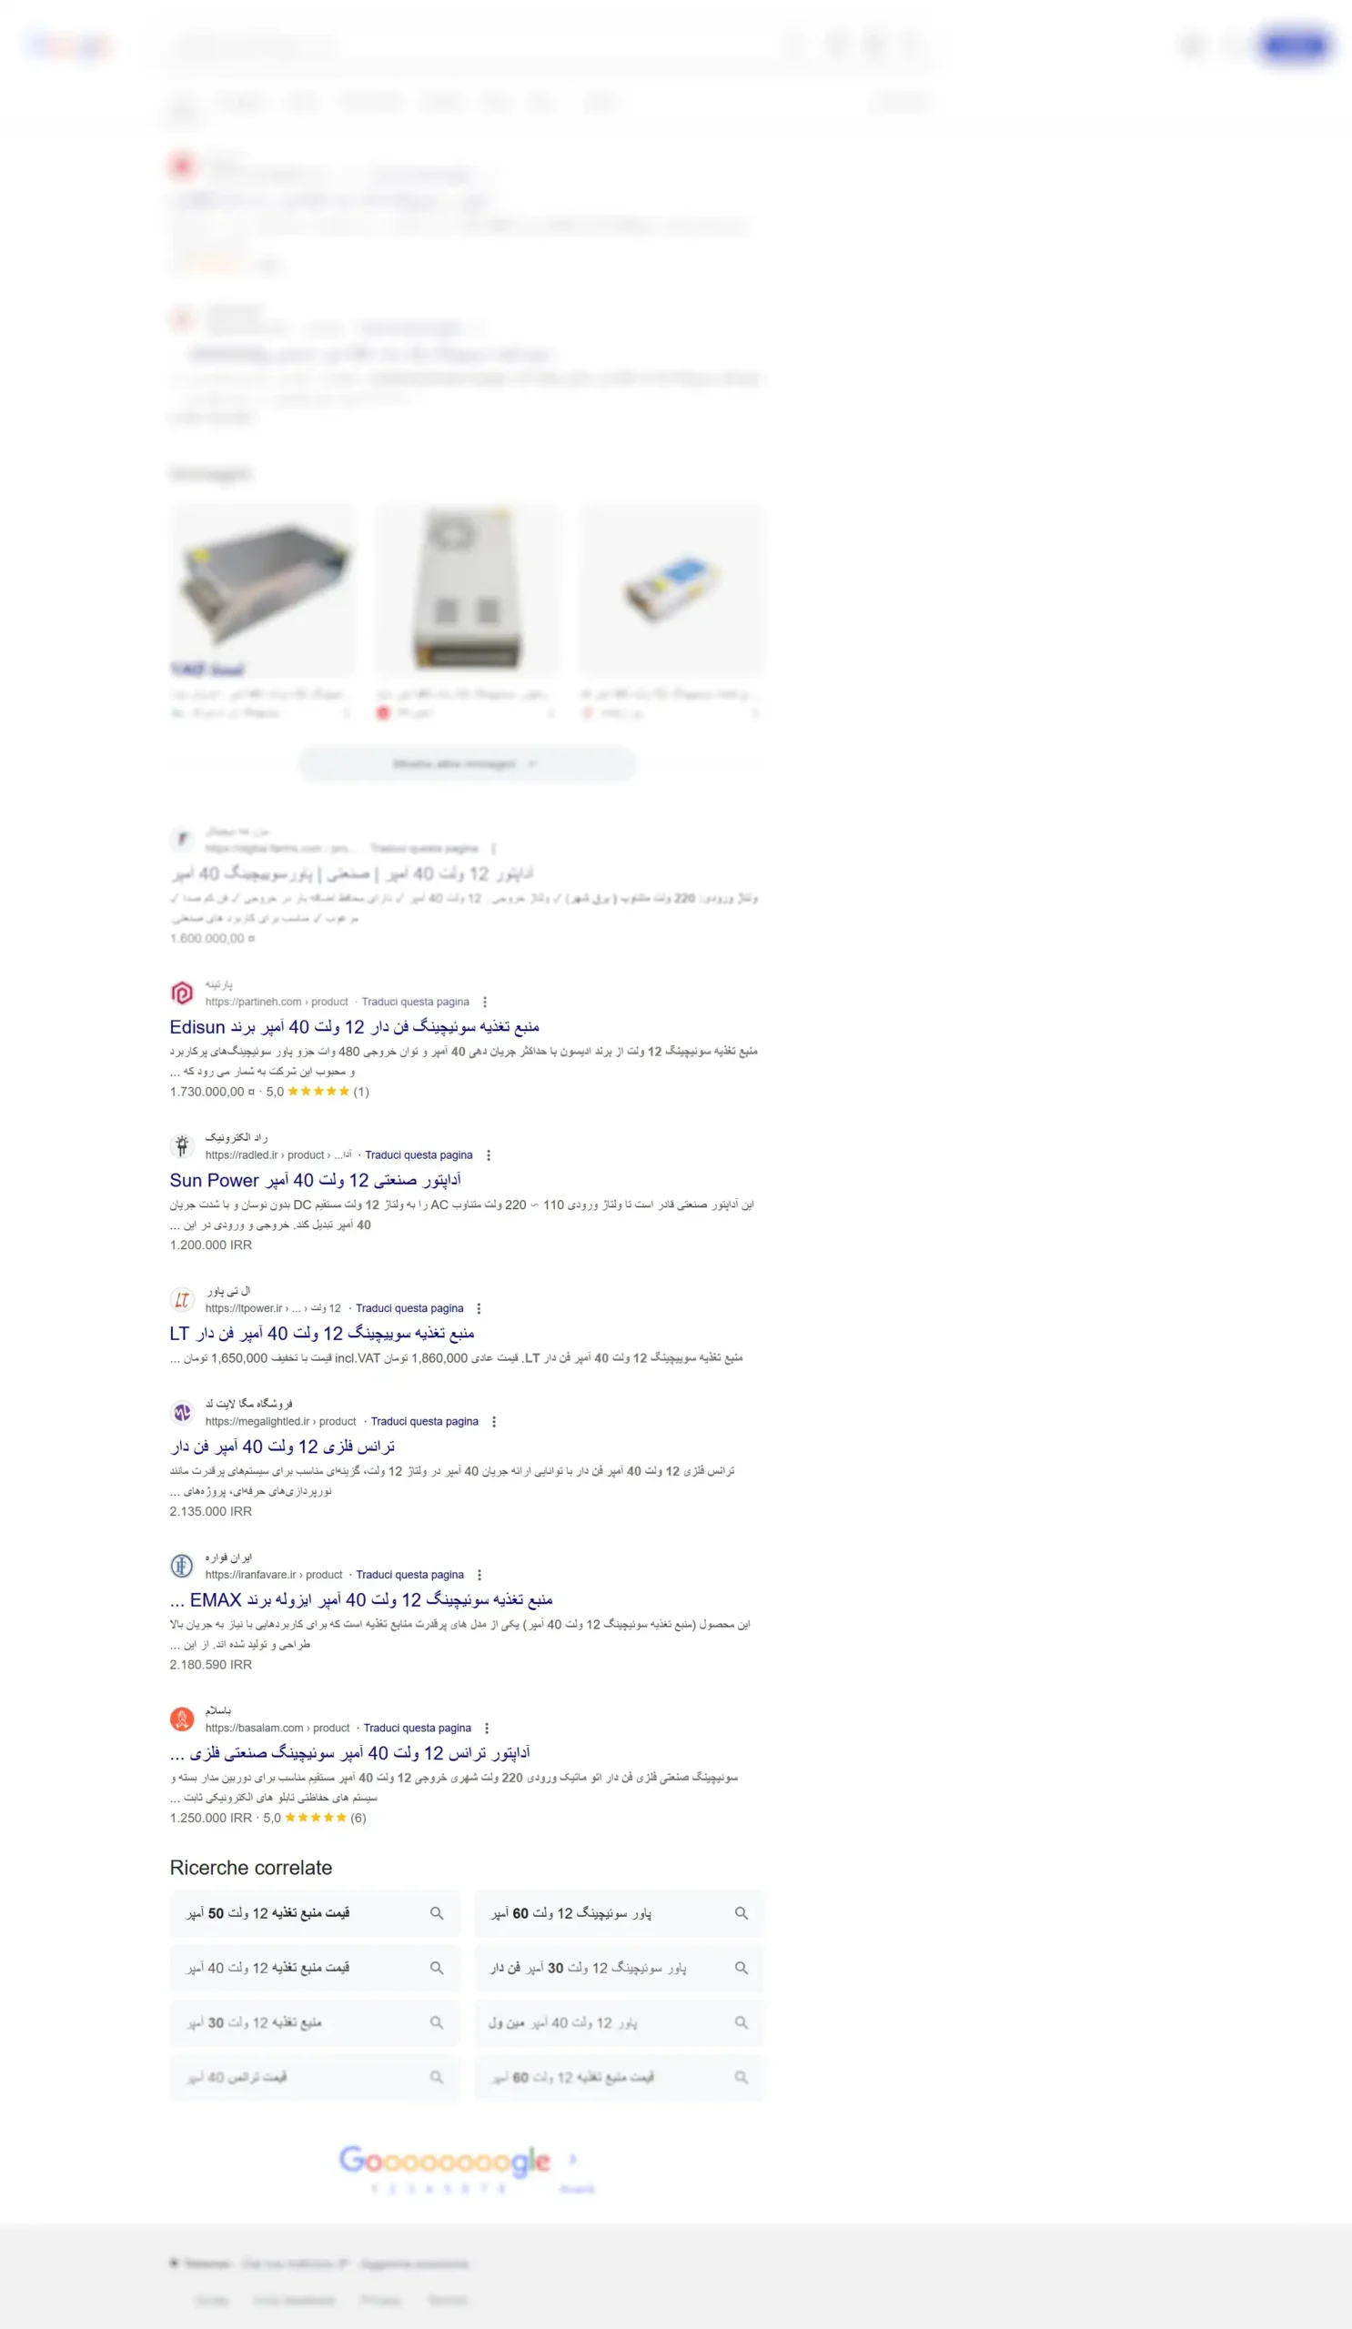Open the first power supply image thumbnail
Screen dimensions: 1352x2329
pyautogui.click(x=262, y=590)
